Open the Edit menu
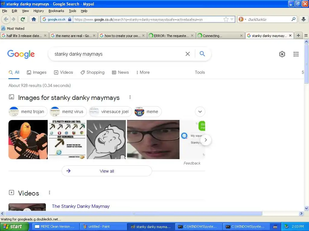This screenshot has width=309, height=231. (14, 11)
